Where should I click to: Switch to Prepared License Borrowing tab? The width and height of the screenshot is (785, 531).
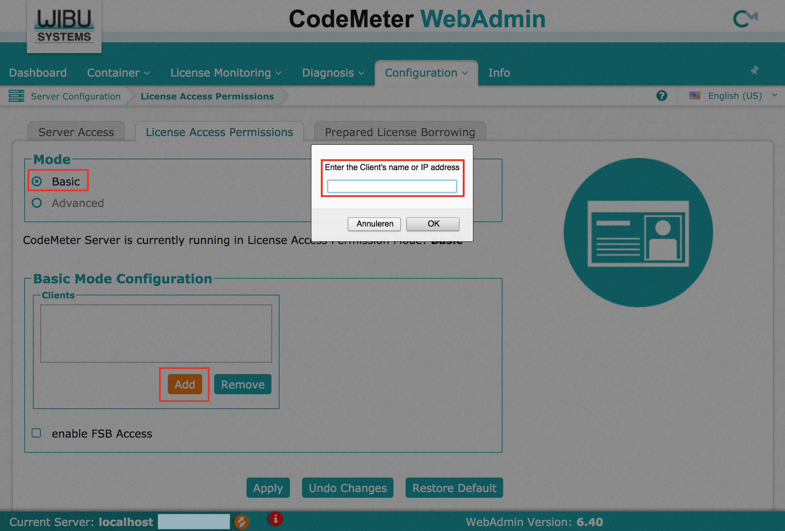pyautogui.click(x=400, y=132)
